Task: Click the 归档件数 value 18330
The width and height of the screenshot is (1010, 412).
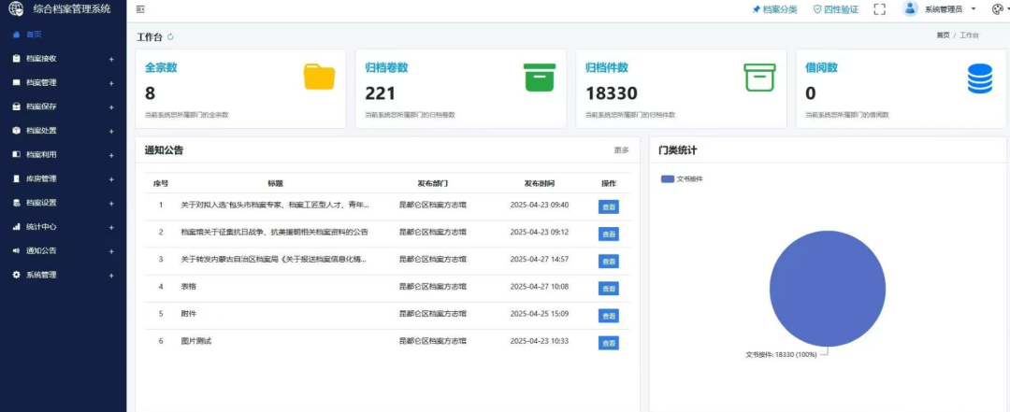Action: pyautogui.click(x=612, y=94)
